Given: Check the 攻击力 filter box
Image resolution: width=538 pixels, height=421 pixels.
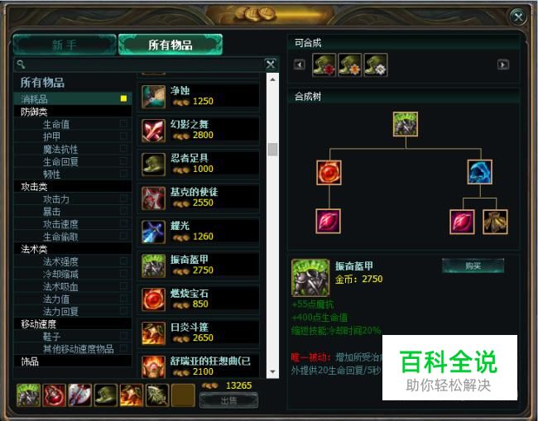Looking at the screenshot, I should coord(123,199).
